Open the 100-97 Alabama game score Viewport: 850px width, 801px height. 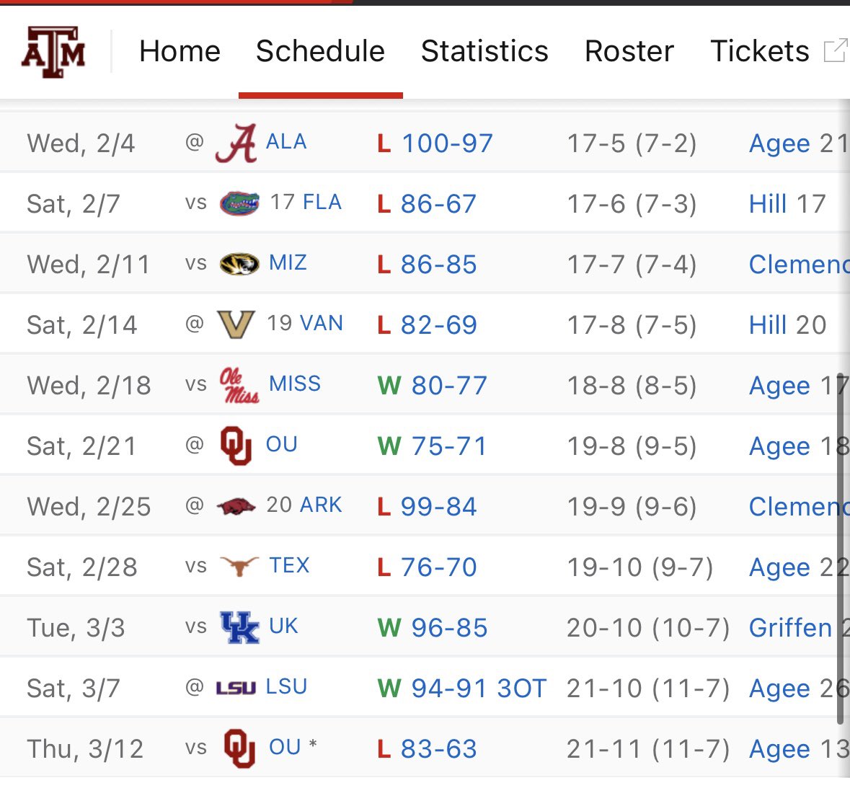[x=447, y=143]
